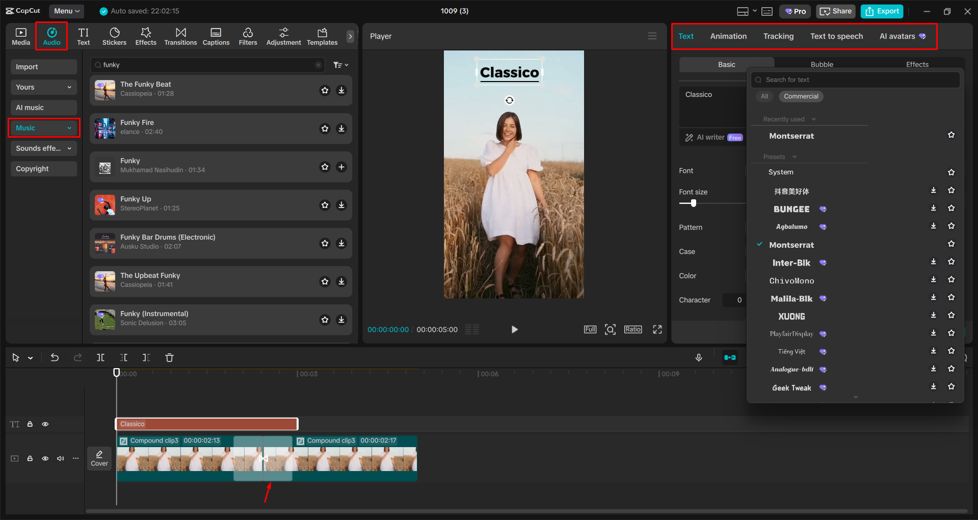978x520 pixels.
Task: Select the split tool above the timeline
Action: 100,357
